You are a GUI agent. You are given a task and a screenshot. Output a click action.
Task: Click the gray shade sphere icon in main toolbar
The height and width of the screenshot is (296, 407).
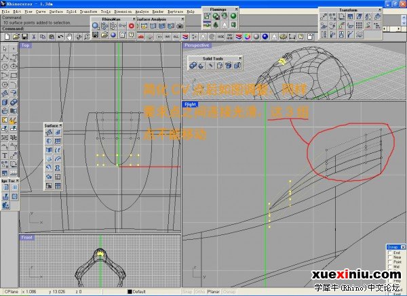(256, 37)
